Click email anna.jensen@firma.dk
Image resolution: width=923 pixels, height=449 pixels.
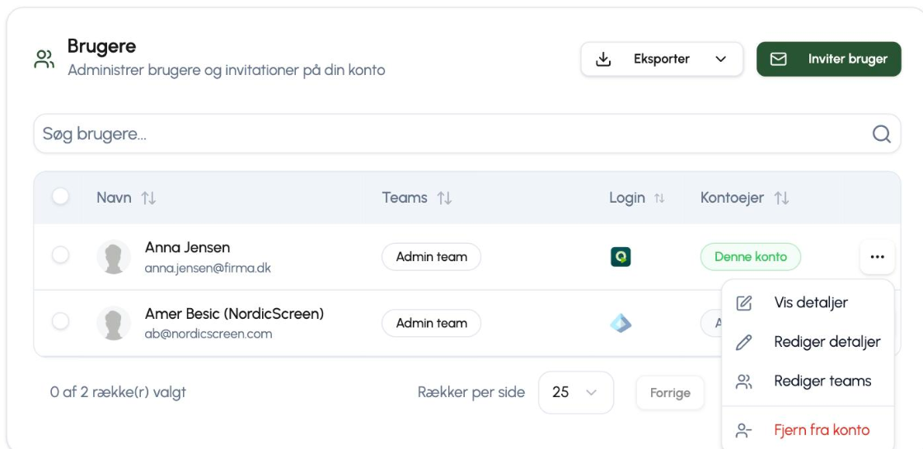(x=208, y=269)
